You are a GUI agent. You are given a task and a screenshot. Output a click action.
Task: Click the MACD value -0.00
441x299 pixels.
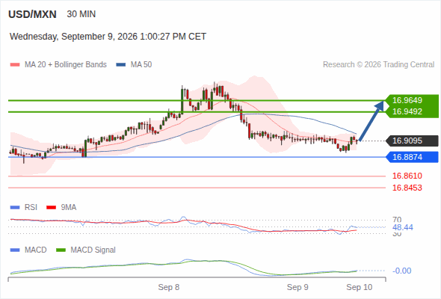402,271
